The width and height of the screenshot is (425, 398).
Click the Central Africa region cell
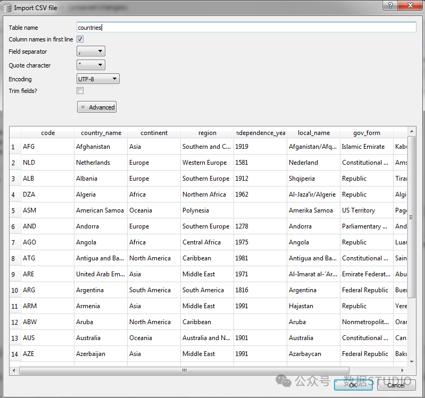[x=207, y=242]
